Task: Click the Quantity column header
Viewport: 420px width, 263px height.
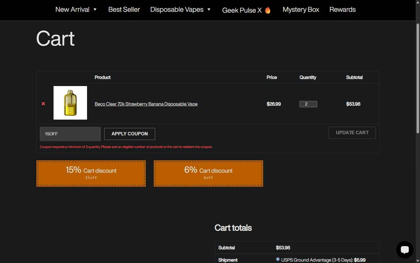Action: click(x=308, y=77)
